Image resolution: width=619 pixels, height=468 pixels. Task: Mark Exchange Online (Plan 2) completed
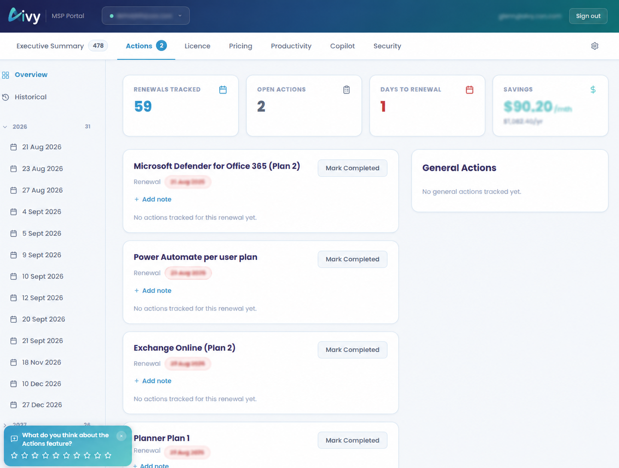tap(352, 350)
